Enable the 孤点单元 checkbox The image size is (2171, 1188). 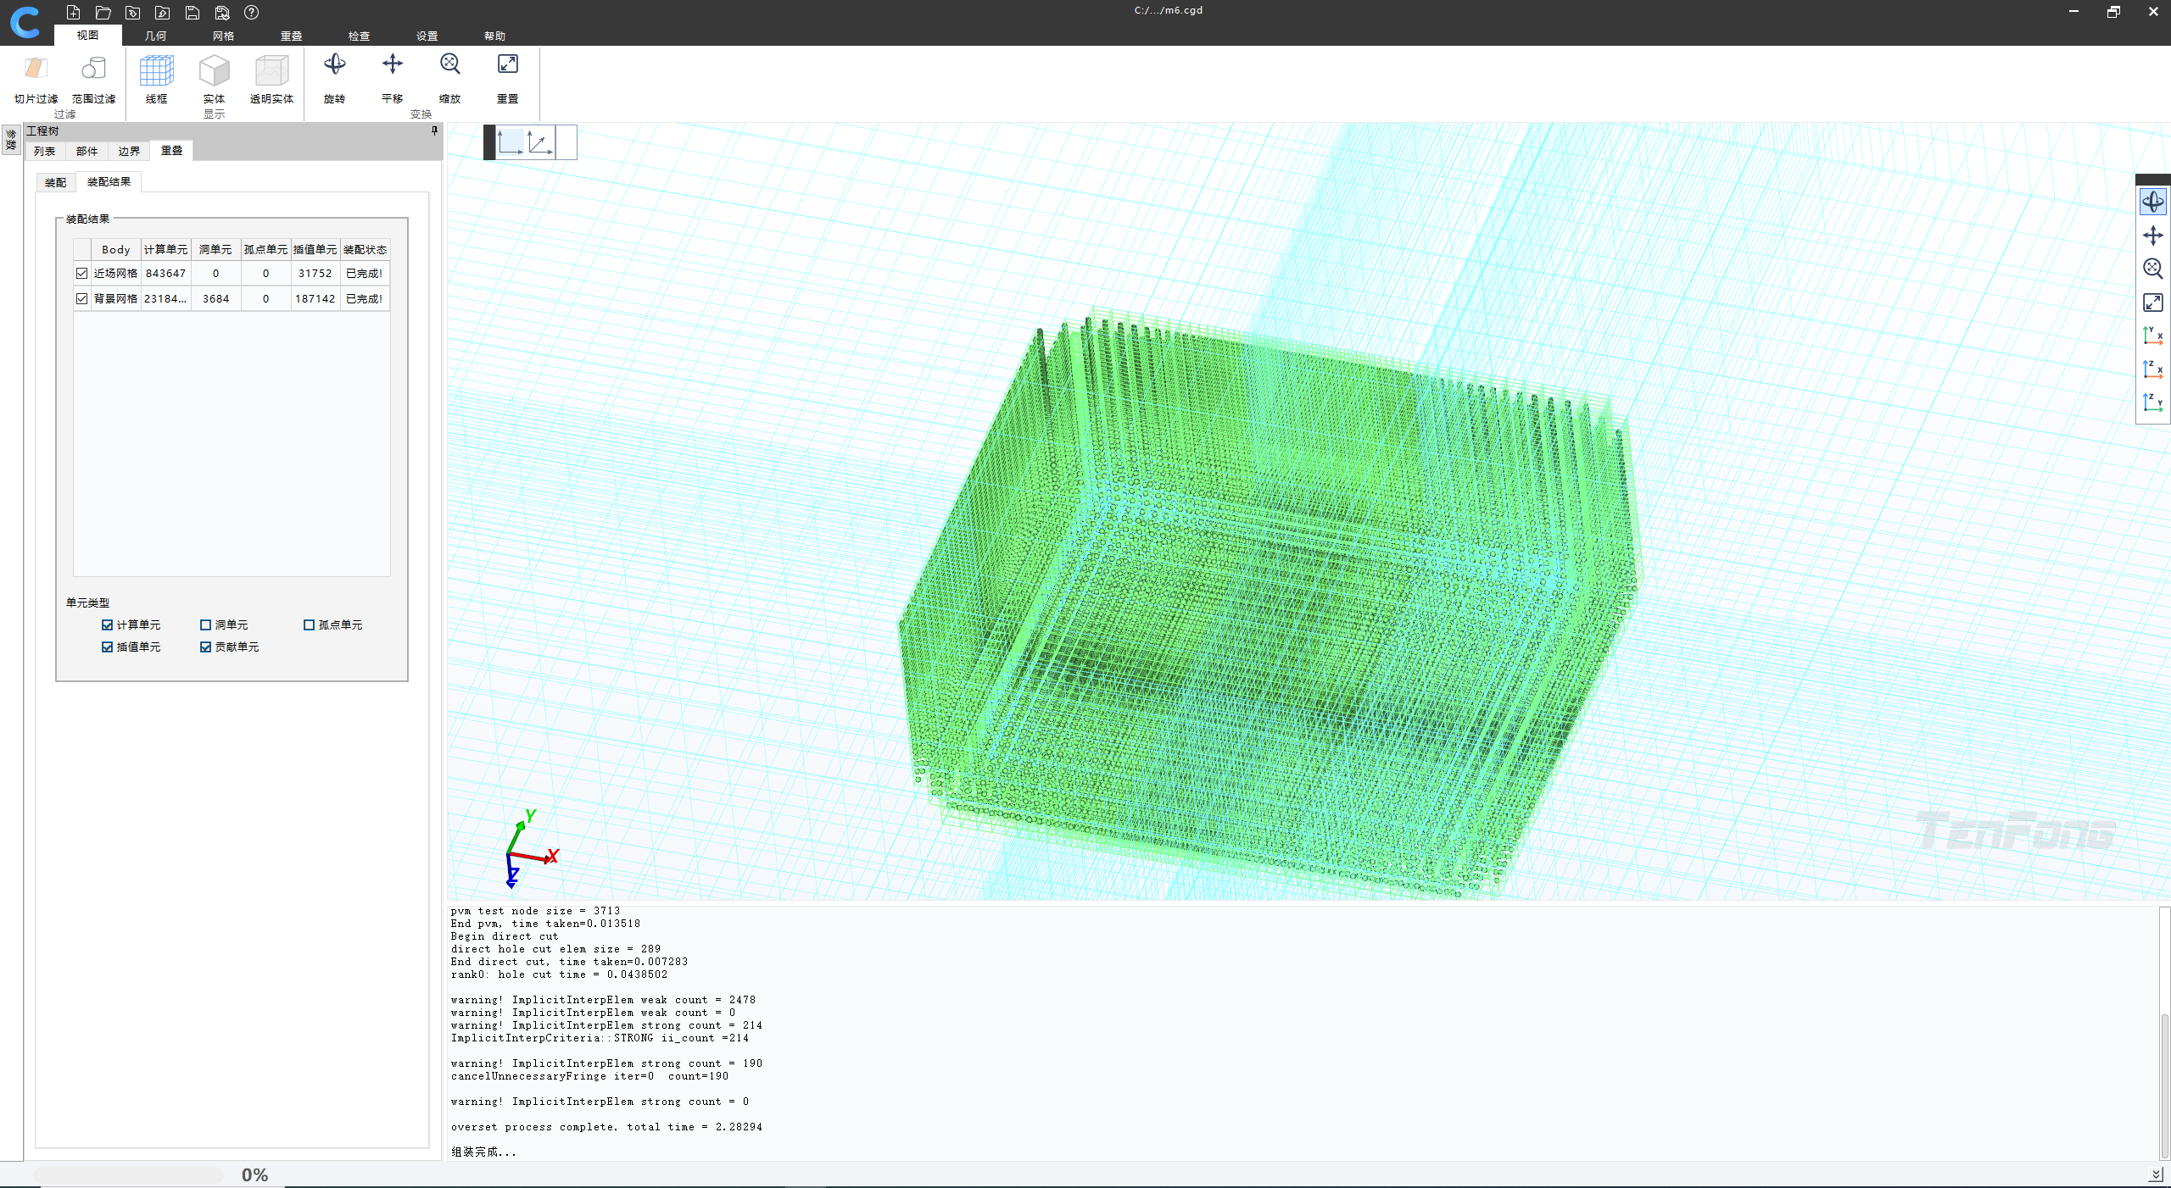pos(309,625)
